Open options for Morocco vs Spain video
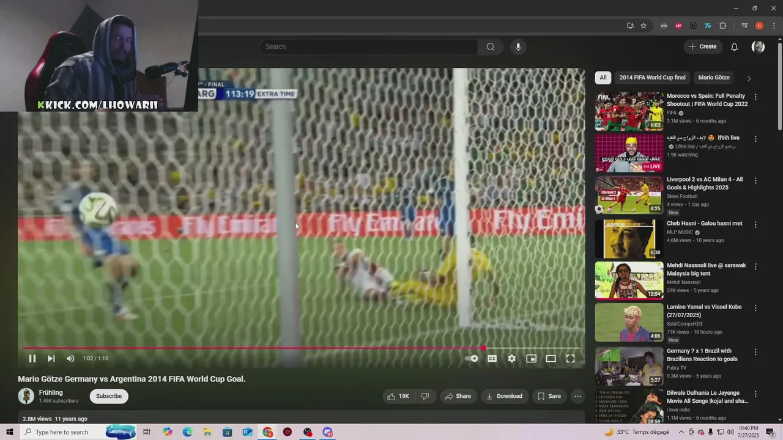783x440 pixels. click(756, 97)
